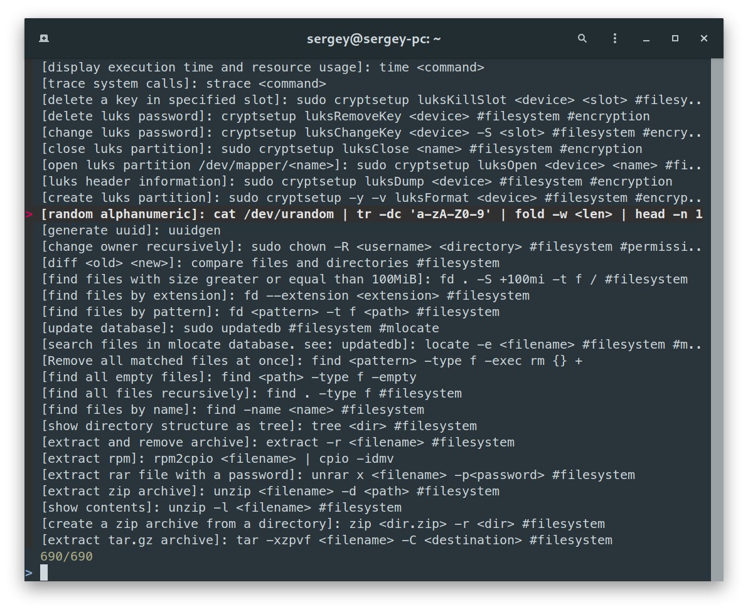This screenshot has height=612, width=748.
Task: Click the window title sergey@sergey-pc: ~
Action: pos(373,39)
